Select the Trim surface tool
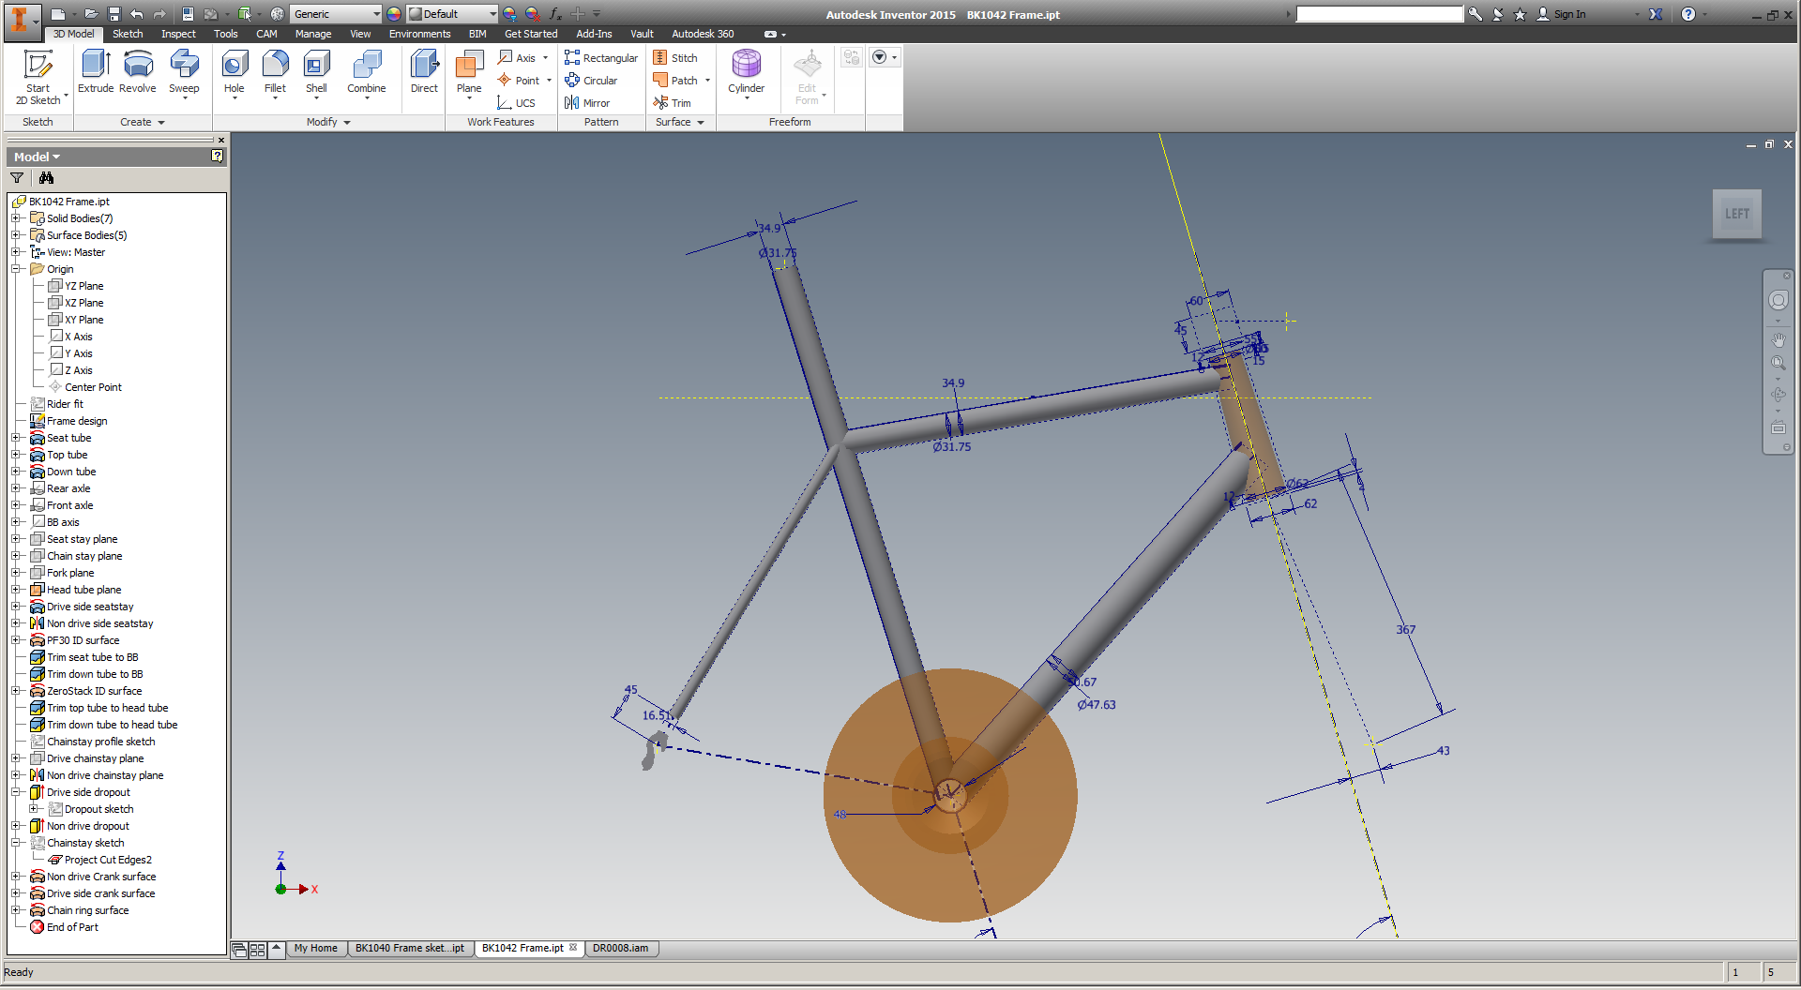1801x990 pixels. tap(673, 103)
